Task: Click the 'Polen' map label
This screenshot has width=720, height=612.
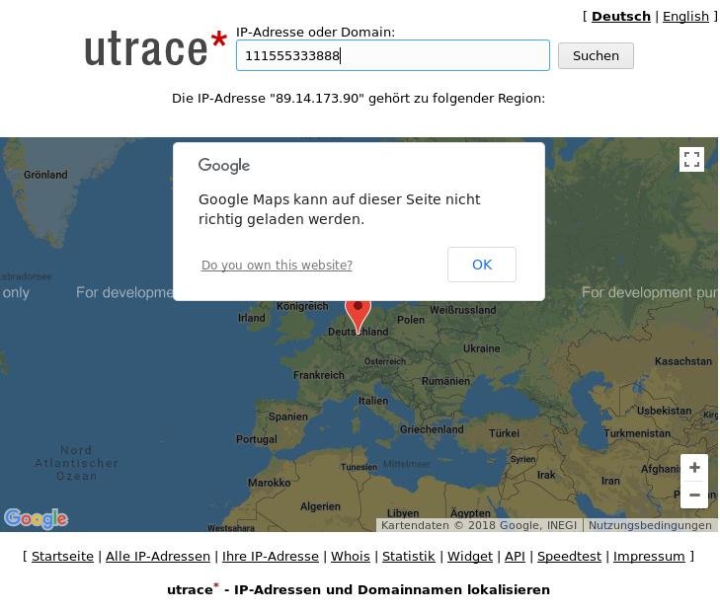Action: 411,320
